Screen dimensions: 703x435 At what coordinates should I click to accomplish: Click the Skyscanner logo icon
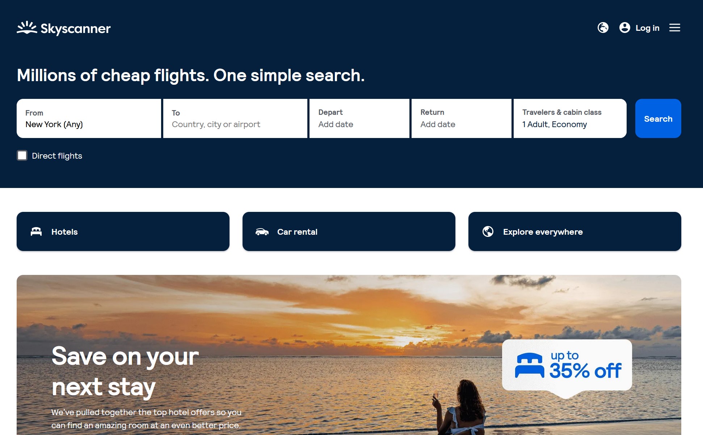26,28
